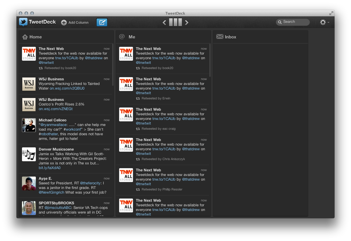Click the retweet icon on book20's retweet
The width and height of the screenshot is (351, 241).
pos(40,68)
